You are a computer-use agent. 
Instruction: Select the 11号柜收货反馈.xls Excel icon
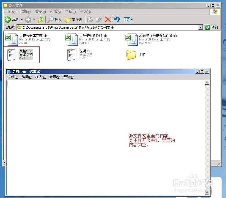(x=71, y=39)
